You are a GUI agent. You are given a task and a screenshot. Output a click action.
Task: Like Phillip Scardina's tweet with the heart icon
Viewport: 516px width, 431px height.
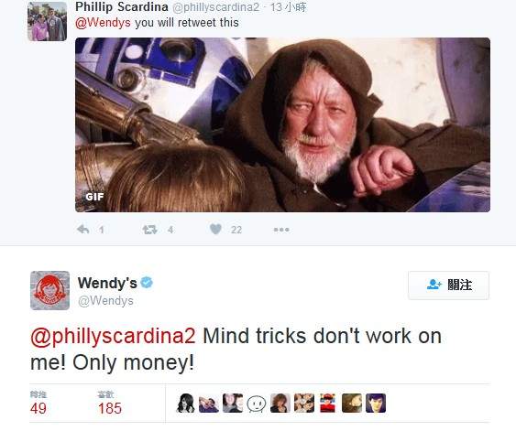pos(215,229)
